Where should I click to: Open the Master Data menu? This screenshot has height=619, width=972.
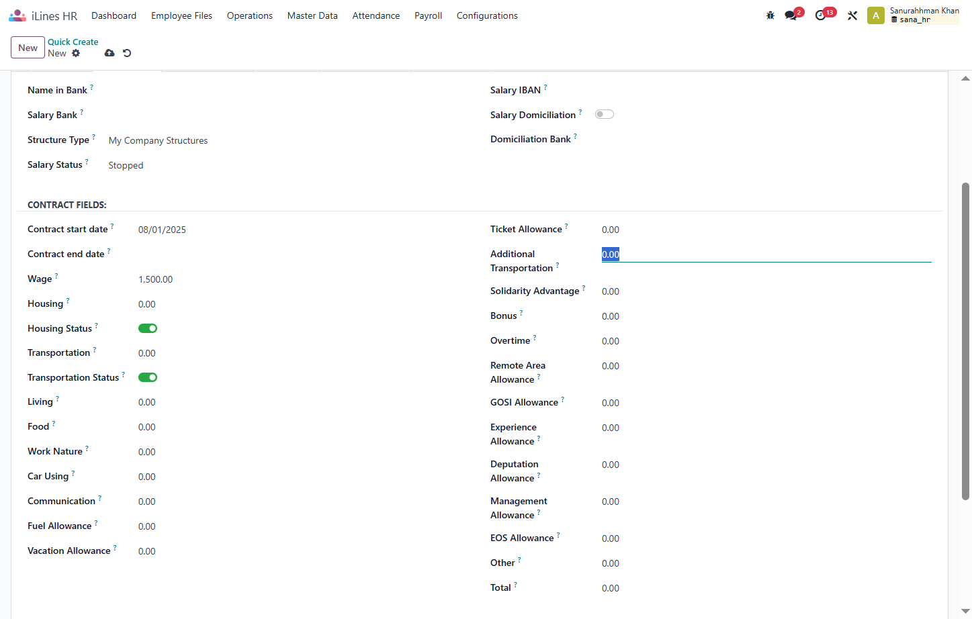[x=312, y=15]
